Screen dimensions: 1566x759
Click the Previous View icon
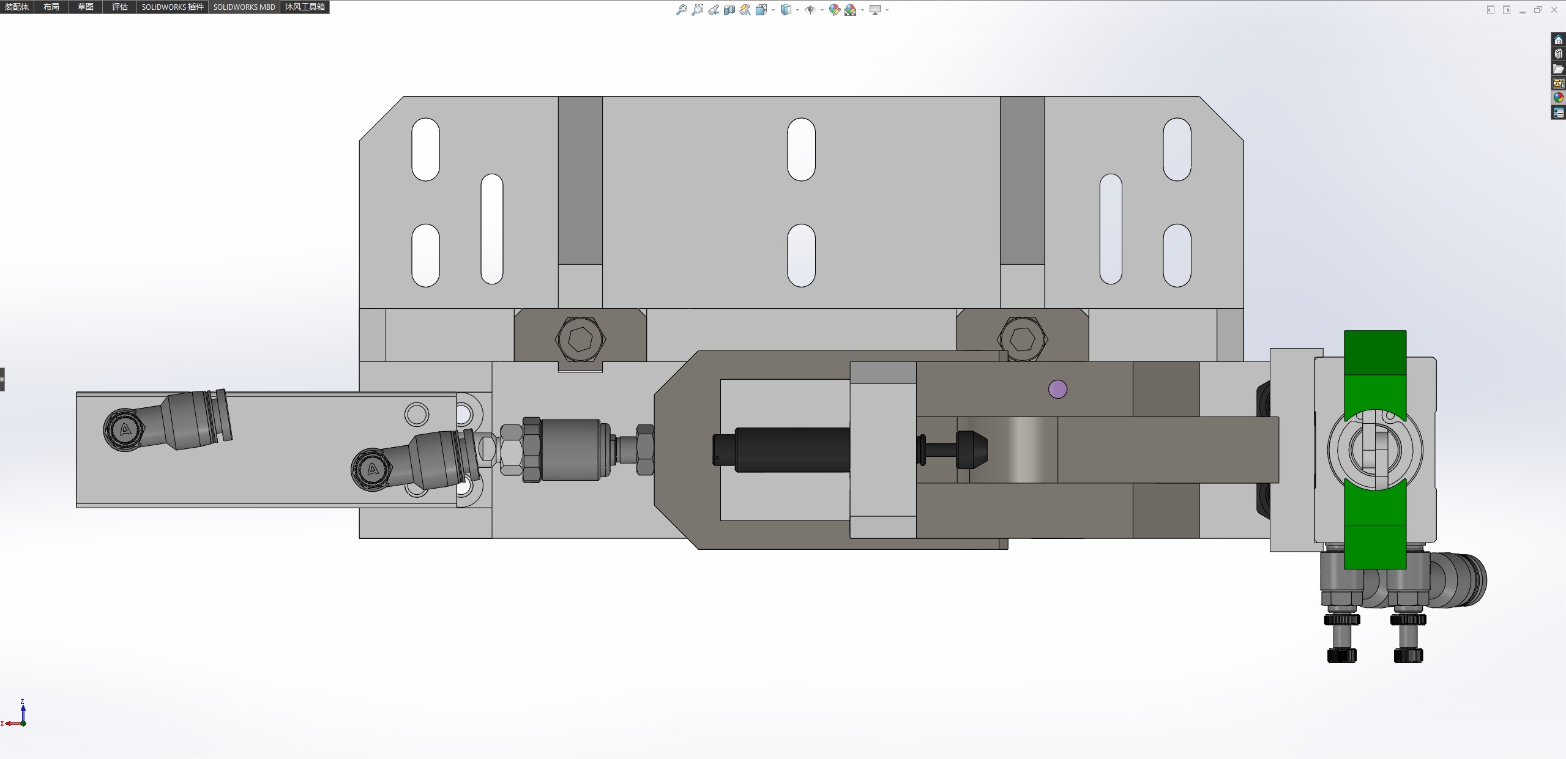coord(714,10)
